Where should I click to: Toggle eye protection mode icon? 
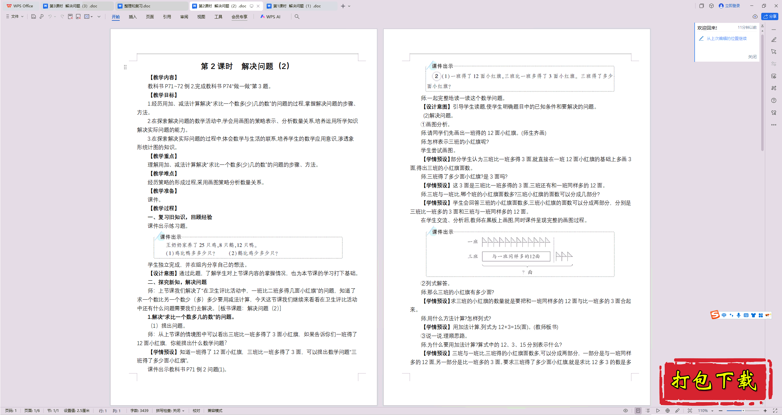click(626, 410)
